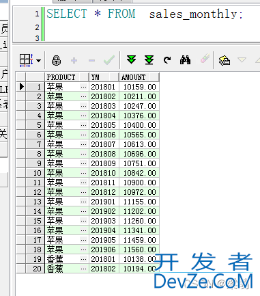Screen dimensions: 260x296
Task: Click the cell with value 201901
Action: tap(104, 202)
